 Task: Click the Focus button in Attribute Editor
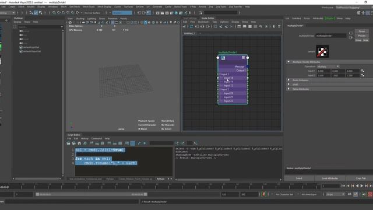pyautogui.click(x=361, y=32)
